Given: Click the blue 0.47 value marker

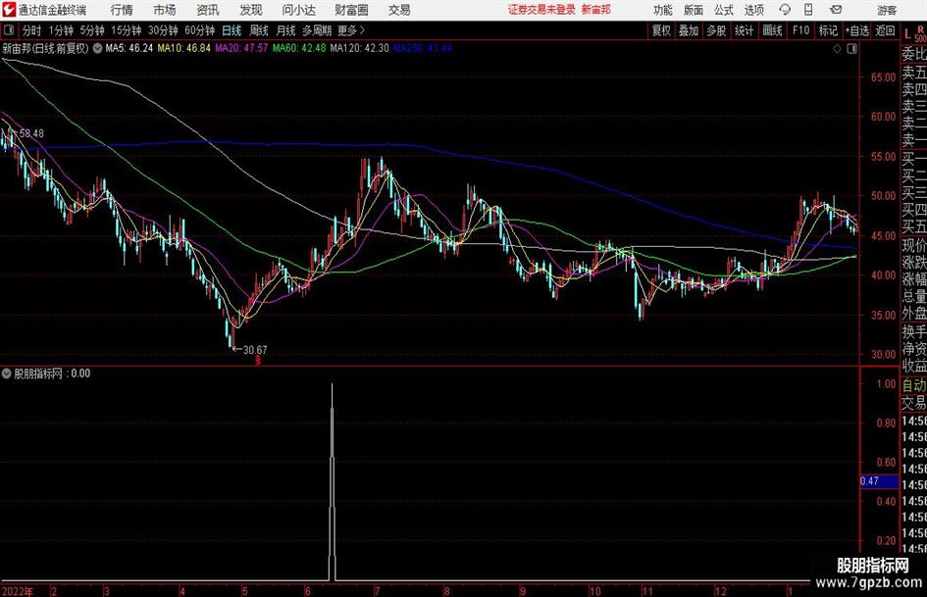Looking at the screenshot, I should click(x=879, y=481).
